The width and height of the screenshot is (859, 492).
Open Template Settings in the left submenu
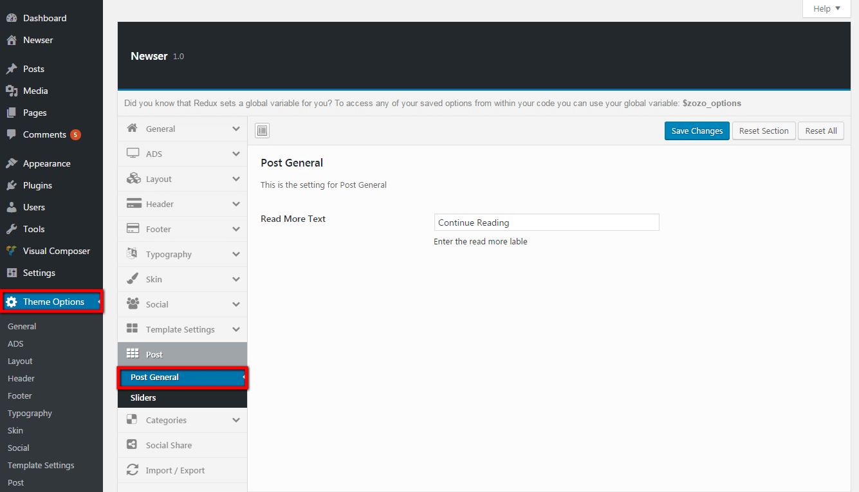point(41,465)
